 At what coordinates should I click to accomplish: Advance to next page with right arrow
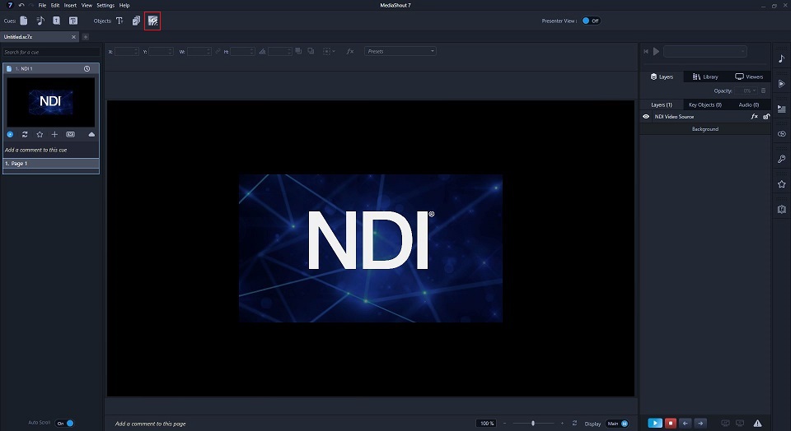tap(700, 424)
